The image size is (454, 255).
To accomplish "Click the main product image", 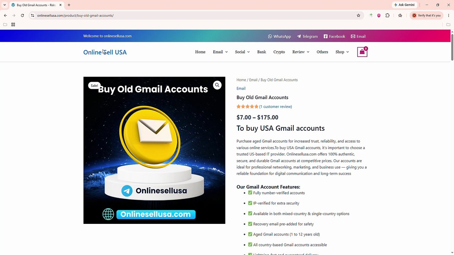I will click(x=154, y=150).
